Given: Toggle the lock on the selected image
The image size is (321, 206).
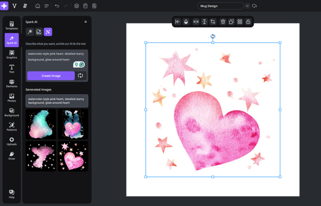Looking at the screenshot, I should pos(248,22).
